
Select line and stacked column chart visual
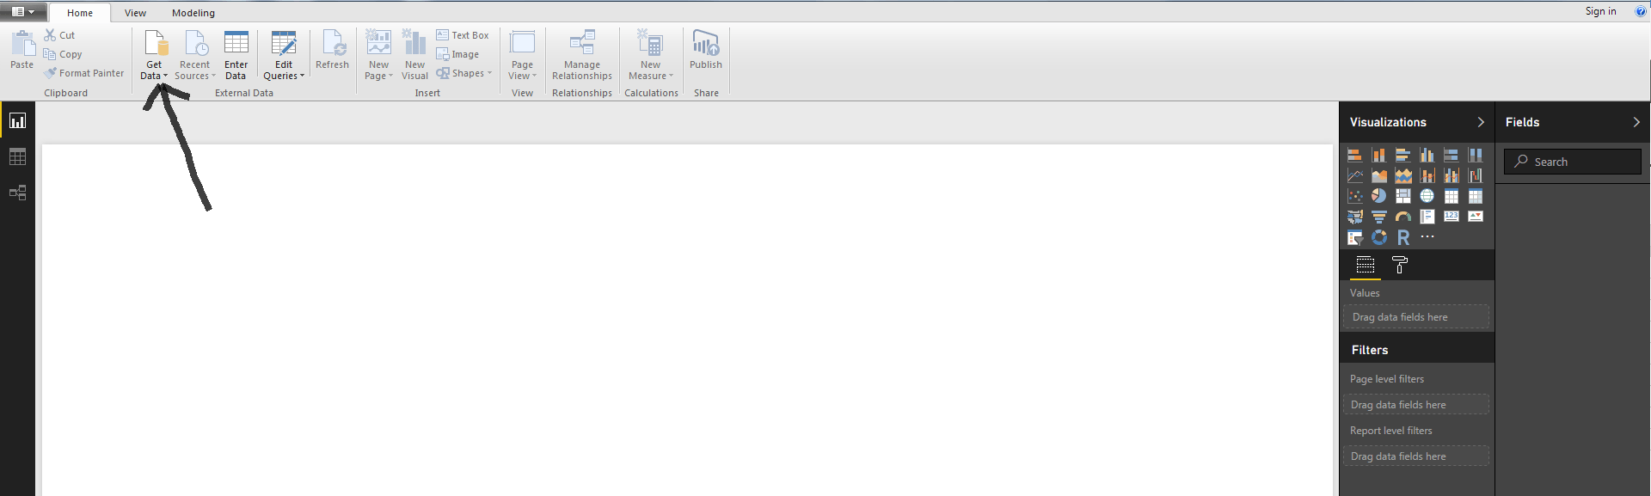click(1427, 175)
